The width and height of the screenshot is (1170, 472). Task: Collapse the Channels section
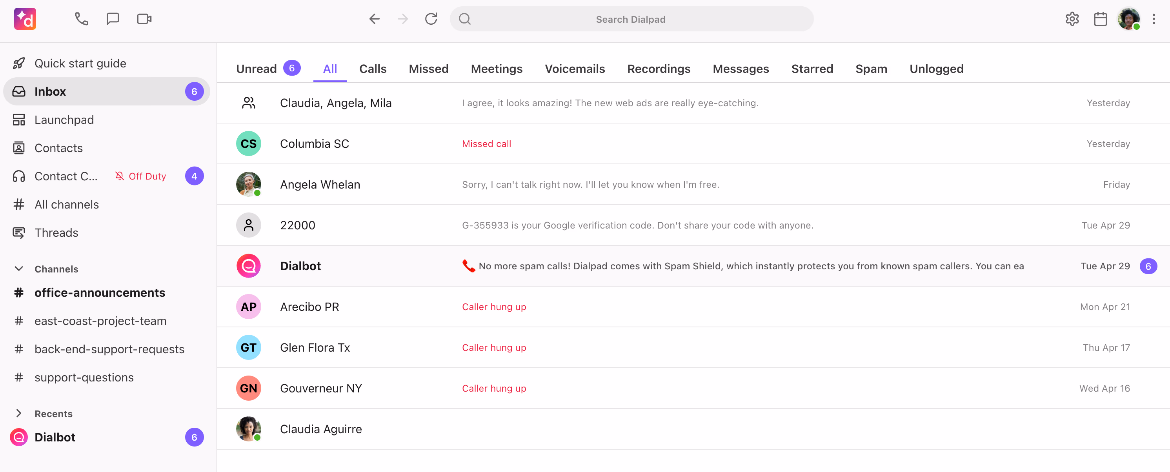coord(18,268)
